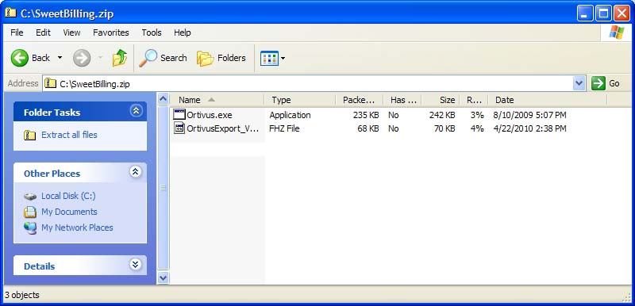Click the My Documents folder icon

point(30,212)
